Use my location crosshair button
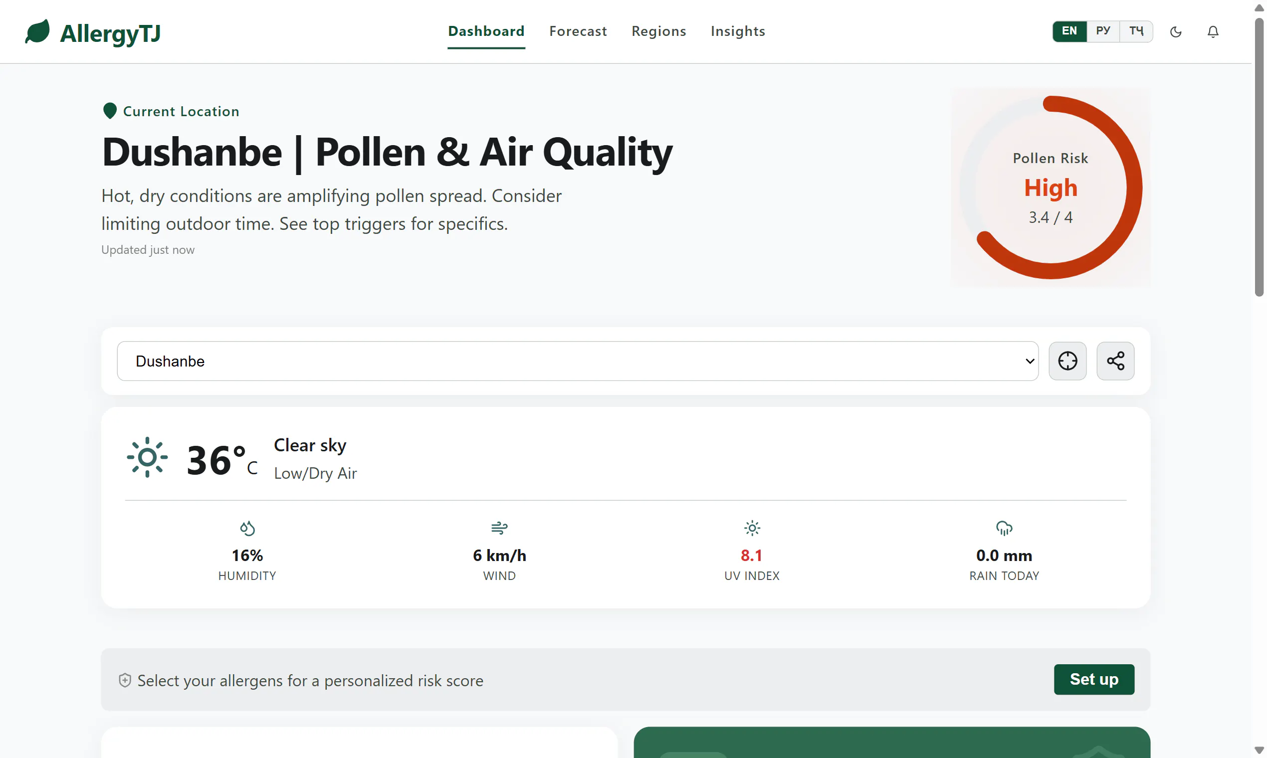 point(1067,361)
